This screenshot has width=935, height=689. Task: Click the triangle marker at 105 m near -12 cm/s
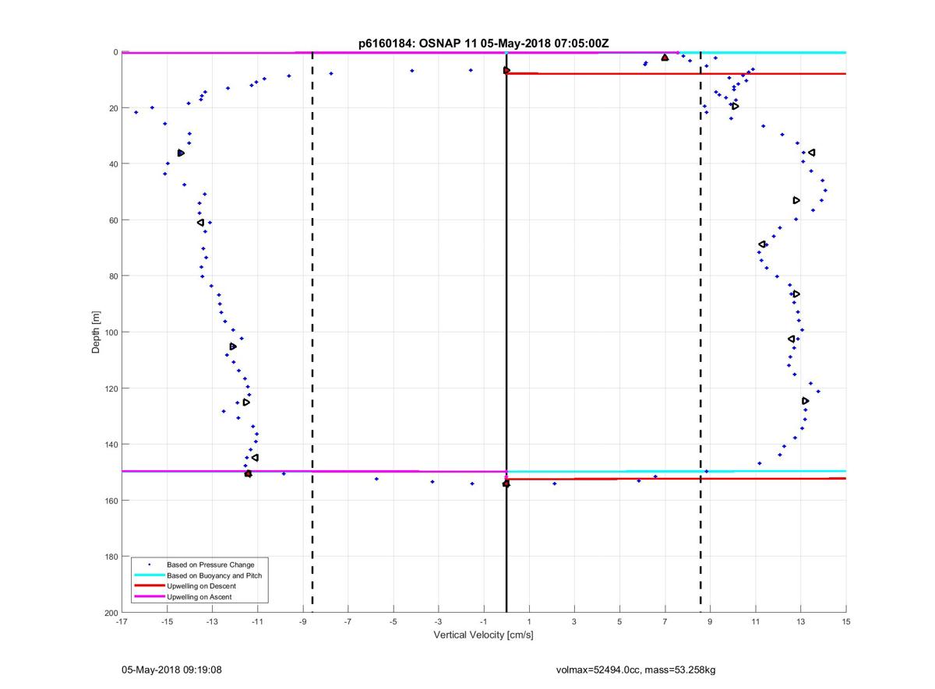[233, 346]
